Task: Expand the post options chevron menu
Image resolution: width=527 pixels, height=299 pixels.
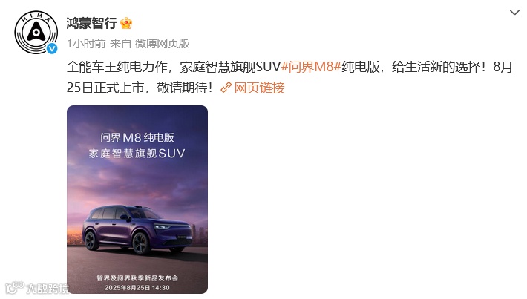Action: point(514,13)
